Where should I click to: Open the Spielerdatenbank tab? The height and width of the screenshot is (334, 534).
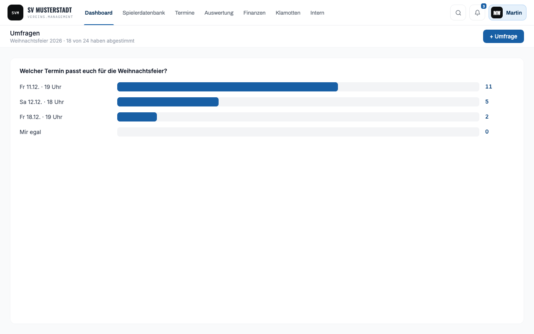click(x=144, y=13)
